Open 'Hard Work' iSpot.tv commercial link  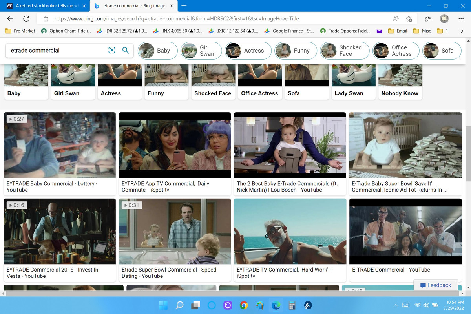coord(284,273)
